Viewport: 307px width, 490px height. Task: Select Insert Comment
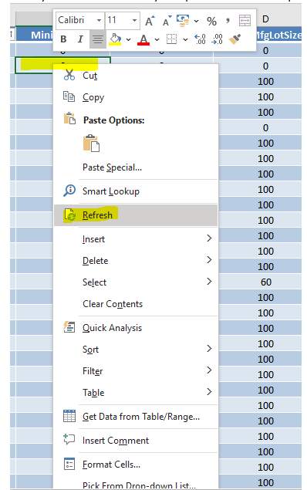point(136,441)
